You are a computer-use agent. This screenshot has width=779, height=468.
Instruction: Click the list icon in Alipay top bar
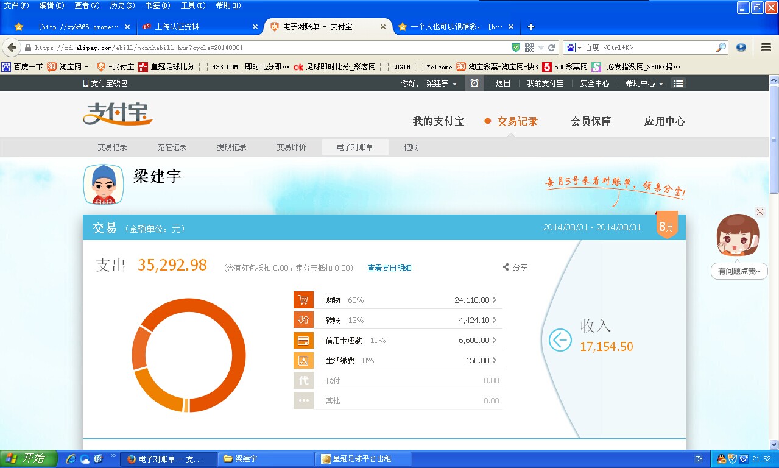coord(679,83)
